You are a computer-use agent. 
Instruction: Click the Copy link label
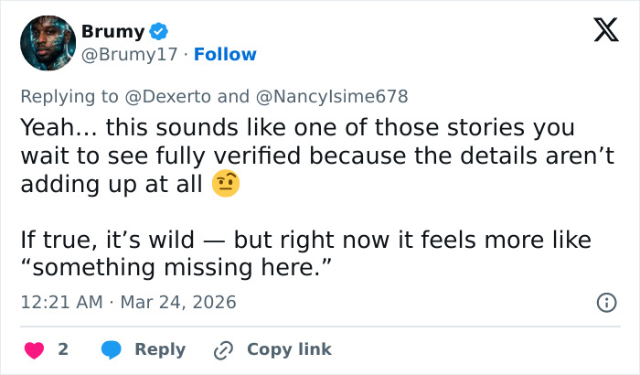click(289, 349)
